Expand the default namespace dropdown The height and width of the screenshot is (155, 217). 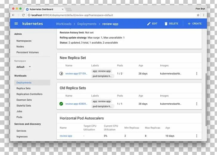pyautogui.click(x=23, y=67)
